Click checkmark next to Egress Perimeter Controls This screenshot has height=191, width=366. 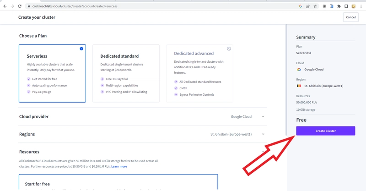176,94
